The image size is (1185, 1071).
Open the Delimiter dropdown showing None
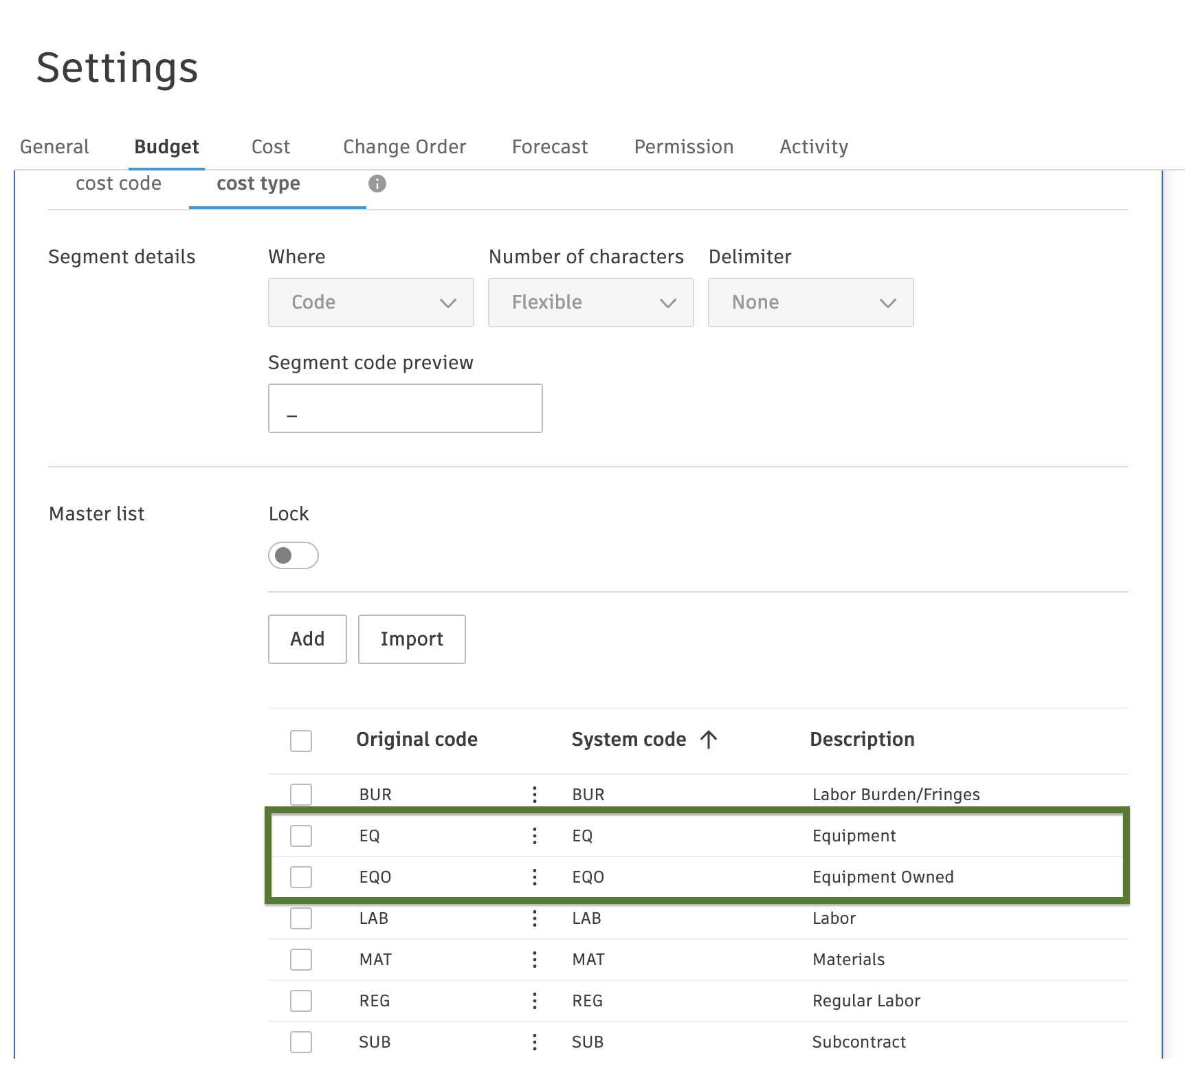click(811, 302)
